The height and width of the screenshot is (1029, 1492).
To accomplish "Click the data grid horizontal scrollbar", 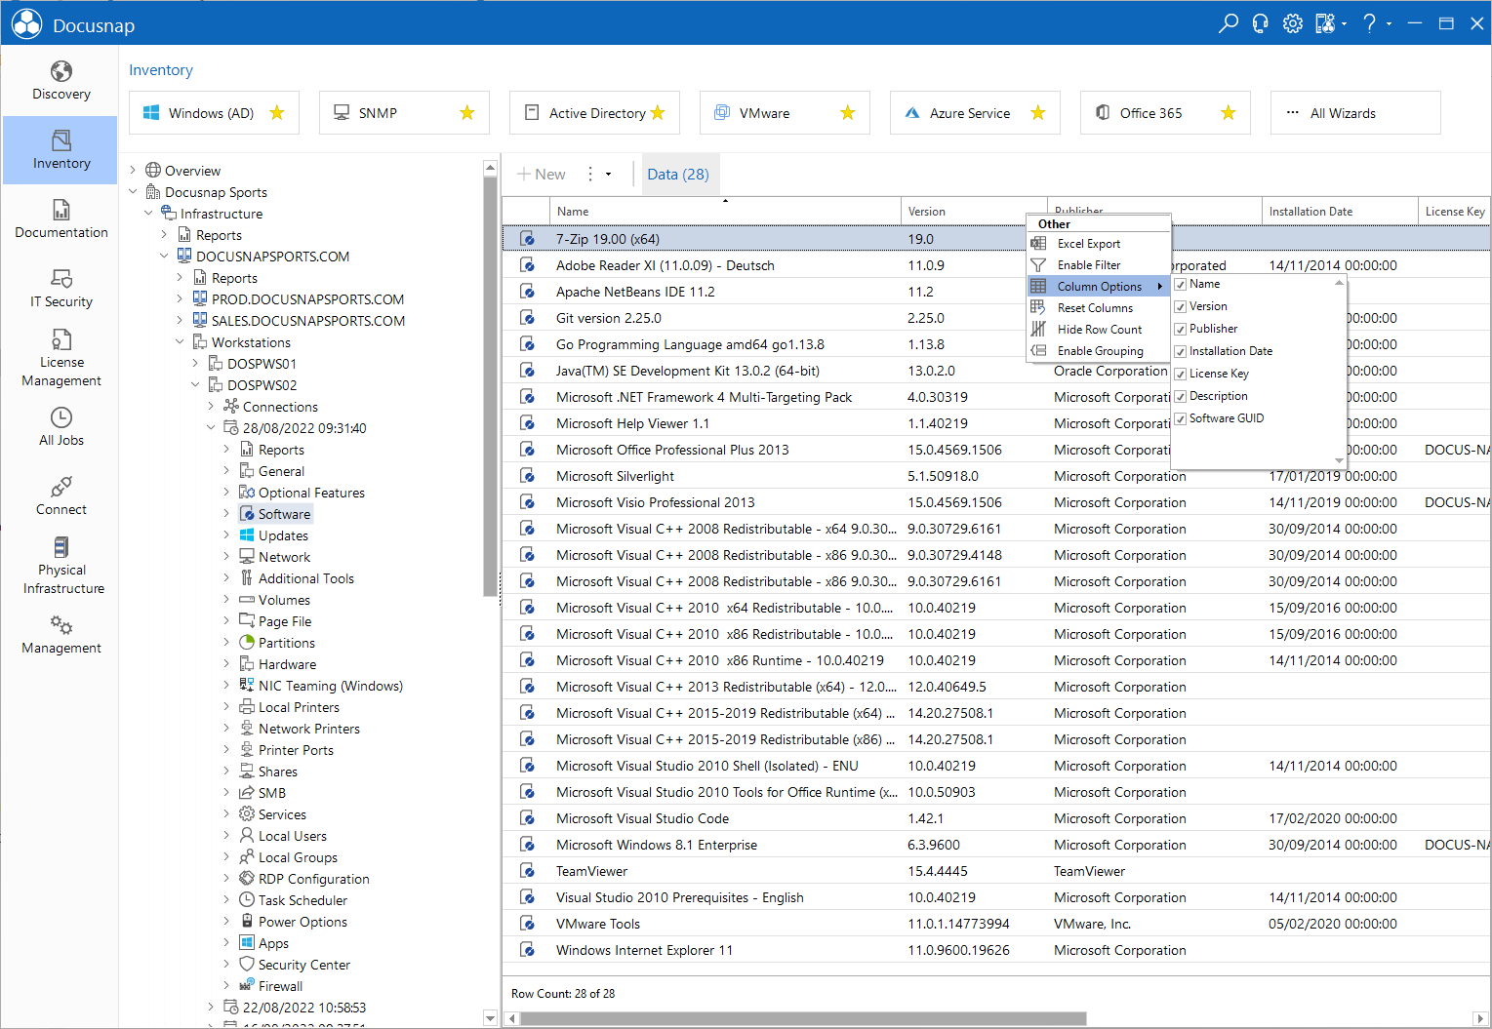I will click(803, 1019).
